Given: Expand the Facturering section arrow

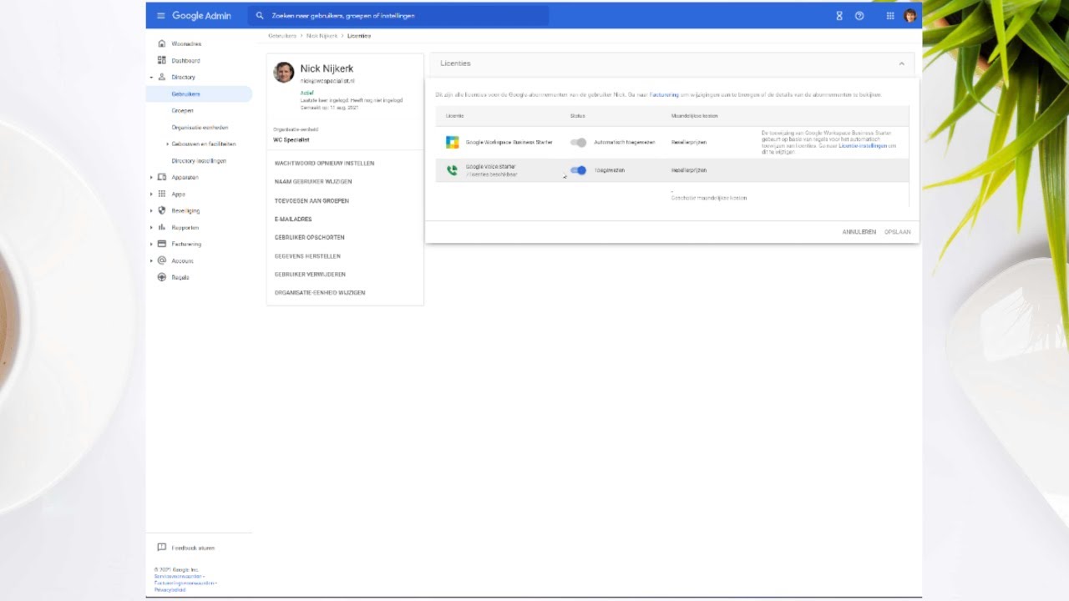Looking at the screenshot, I should (x=151, y=244).
